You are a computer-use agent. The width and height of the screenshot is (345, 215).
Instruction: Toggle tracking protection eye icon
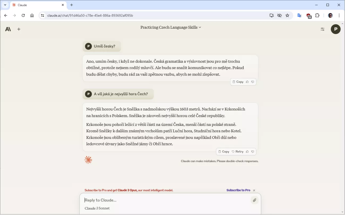(279, 15)
